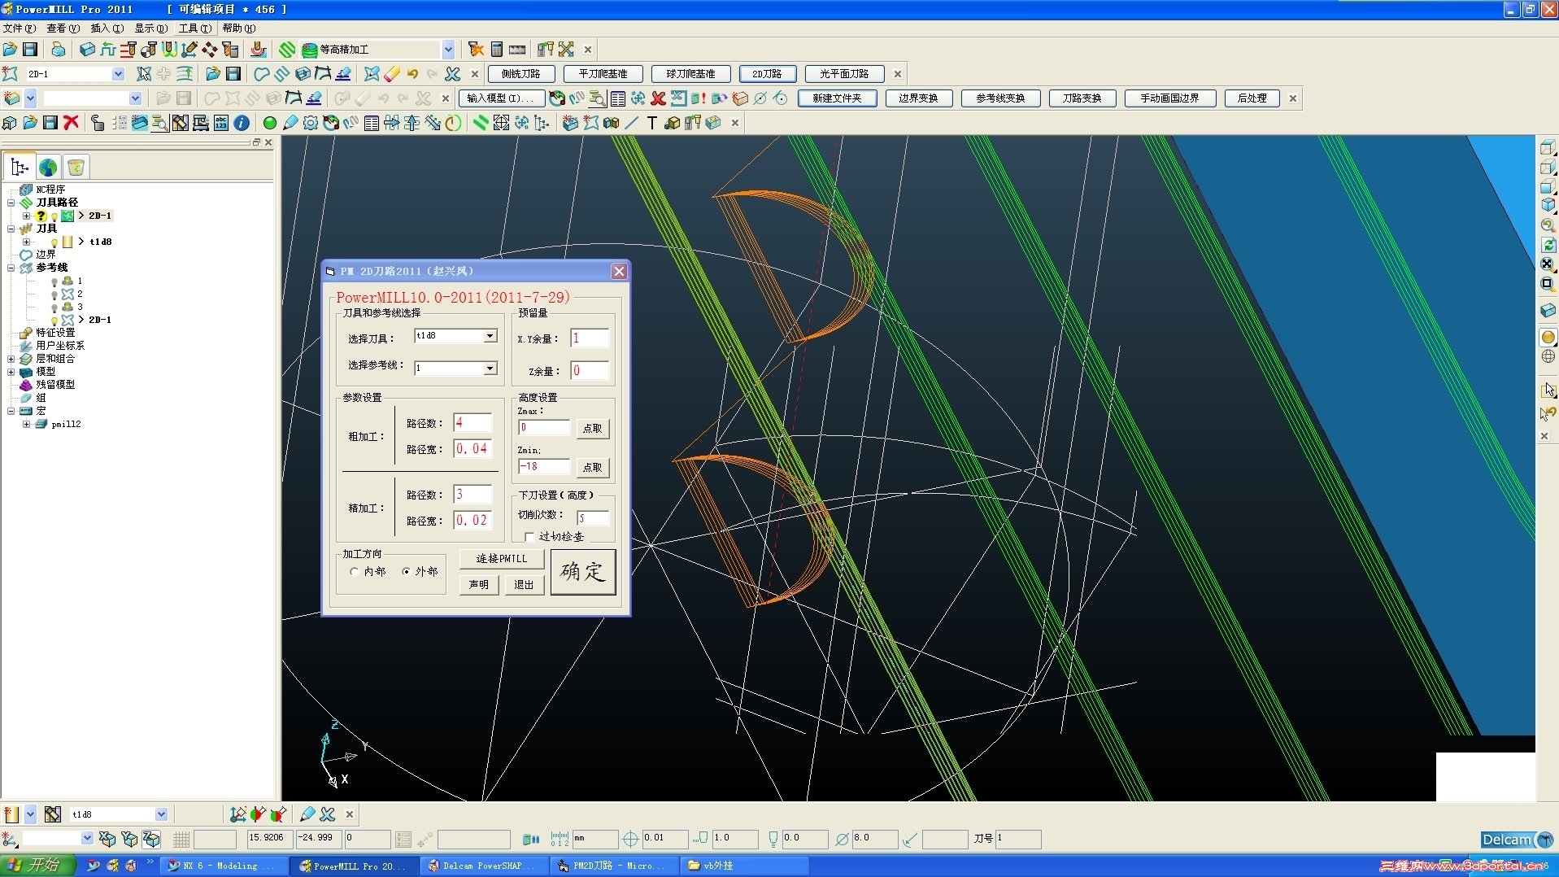Screen dimensions: 1559x877
Task: Open the 插入 menu
Action: 107,28
